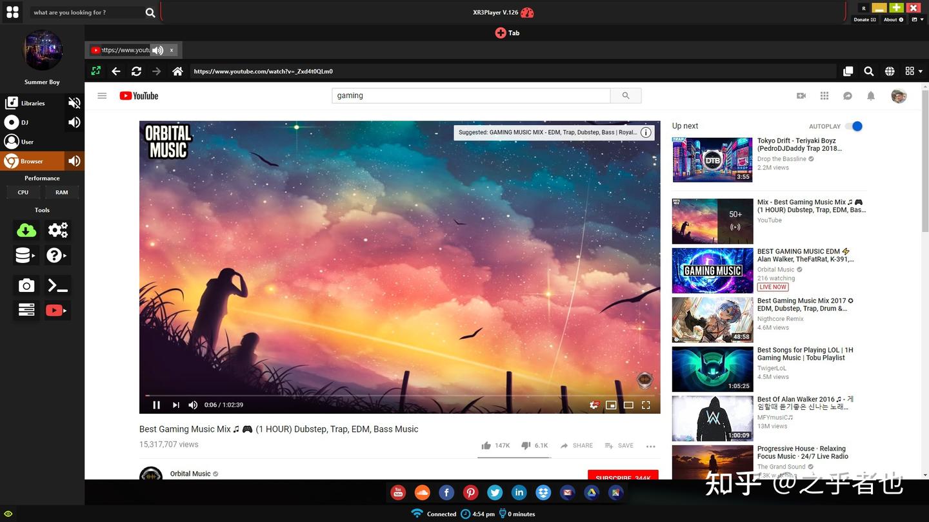Close the YouTube browser tab
The height and width of the screenshot is (522, 929).
[x=172, y=50]
